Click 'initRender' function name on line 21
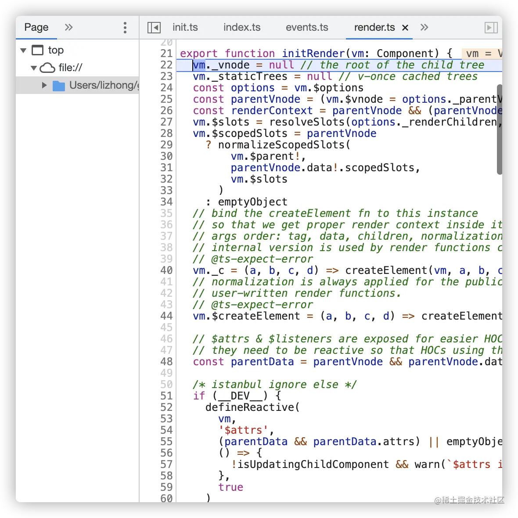This screenshot has height=518, width=518. [313, 53]
